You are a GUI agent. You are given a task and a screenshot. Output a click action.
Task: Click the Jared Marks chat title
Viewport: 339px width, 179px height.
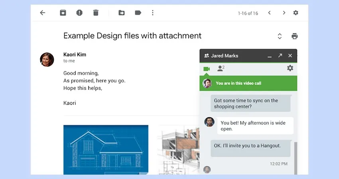click(225, 56)
